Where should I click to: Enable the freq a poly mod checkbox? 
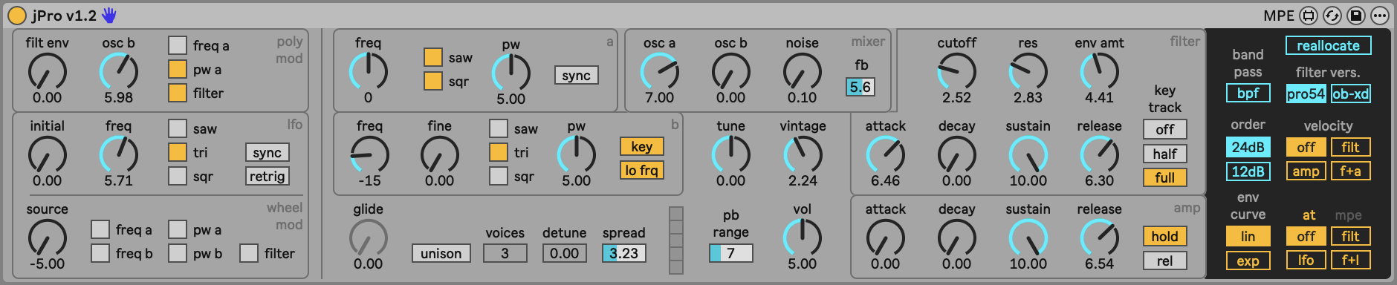[x=177, y=45]
